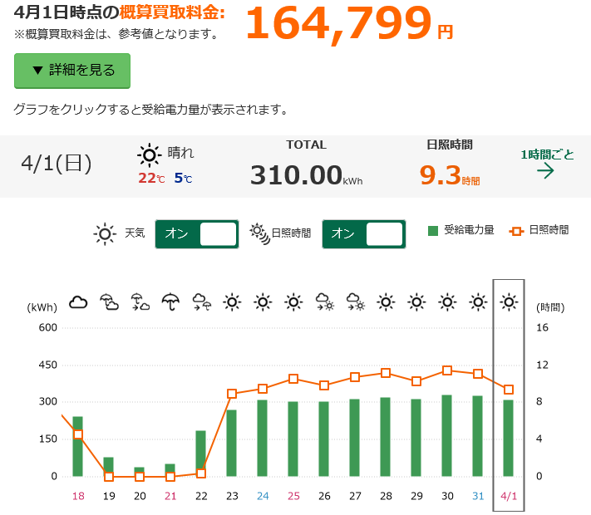
Task: Click the sun icon above day 29
Action: [x=416, y=302]
